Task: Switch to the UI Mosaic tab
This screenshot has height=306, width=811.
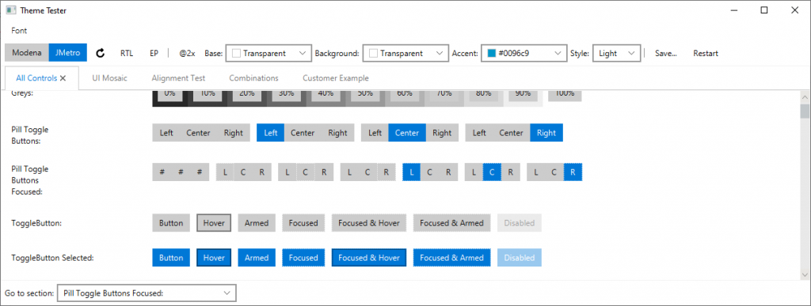Action: tap(109, 78)
